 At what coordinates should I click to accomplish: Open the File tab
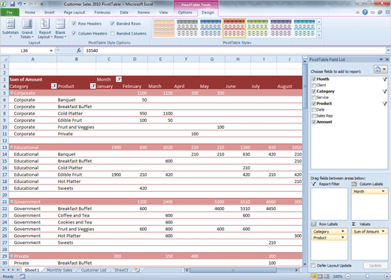coord(10,12)
